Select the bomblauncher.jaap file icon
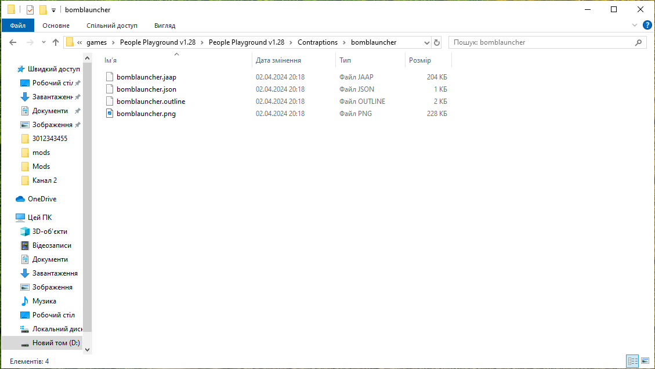The height and width of the screenshot is (369, 655). point(110,77)
